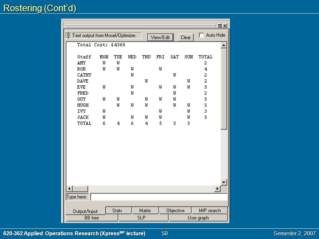Click Cathy's W mark under SAT
Screen dimensions: 319x239
[174, 75]
